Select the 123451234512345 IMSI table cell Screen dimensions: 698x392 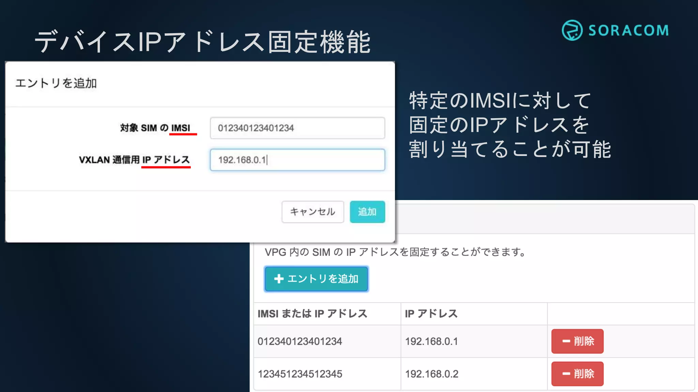coord(327,374)
